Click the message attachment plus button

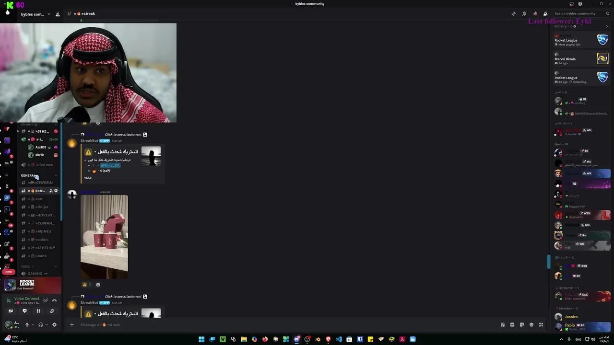(x=72, y=324)
